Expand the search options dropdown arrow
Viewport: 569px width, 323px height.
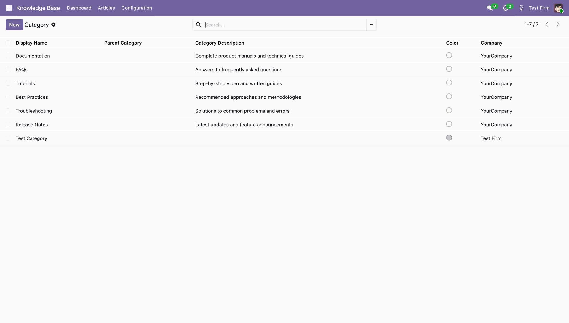371,25
